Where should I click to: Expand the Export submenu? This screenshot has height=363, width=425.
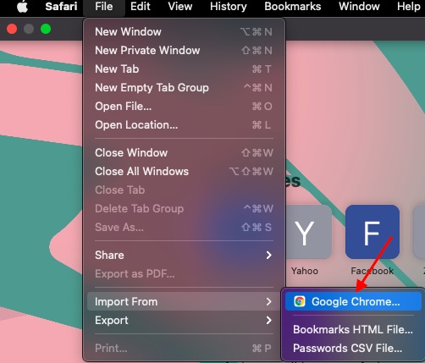184,321
